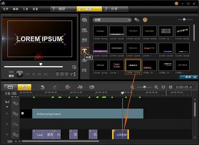Expand the track manager arrow
Screen dimensions: 199x145
pos(7,107)
